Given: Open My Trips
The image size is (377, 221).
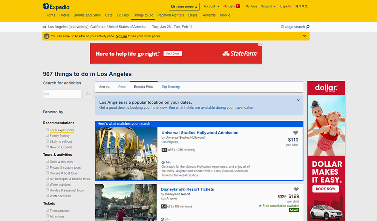Looking at the screenshot, I should pos(251,6).
